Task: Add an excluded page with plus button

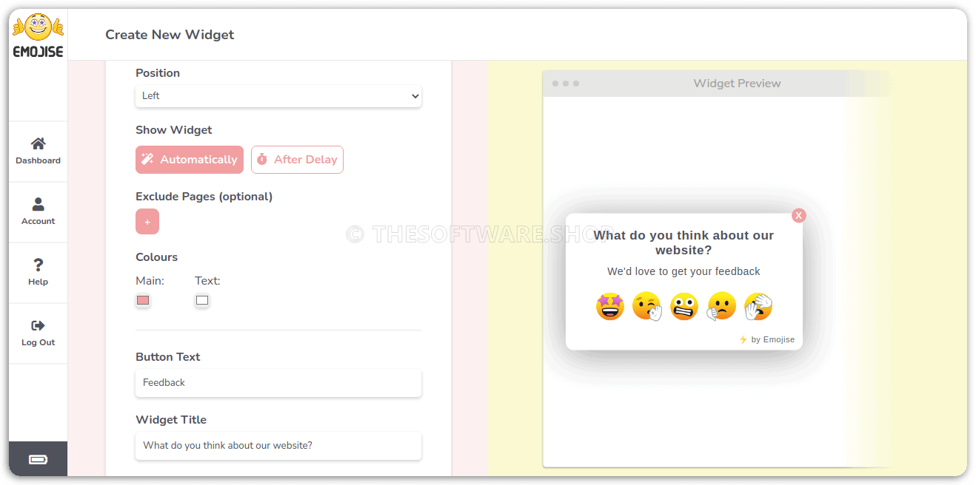Action: [x=147, y=222]
